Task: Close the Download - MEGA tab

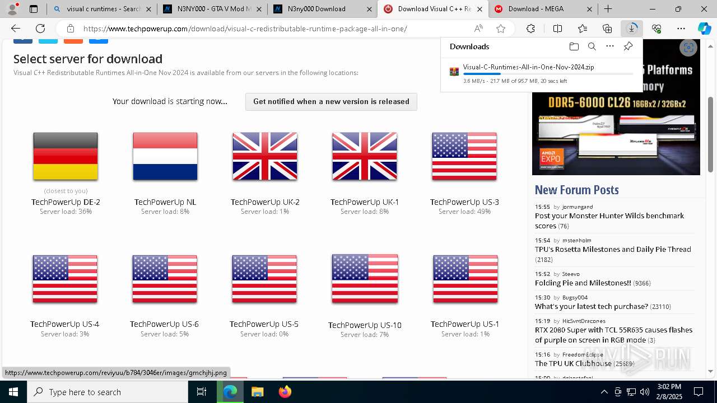Action: [x=590, y=9]
